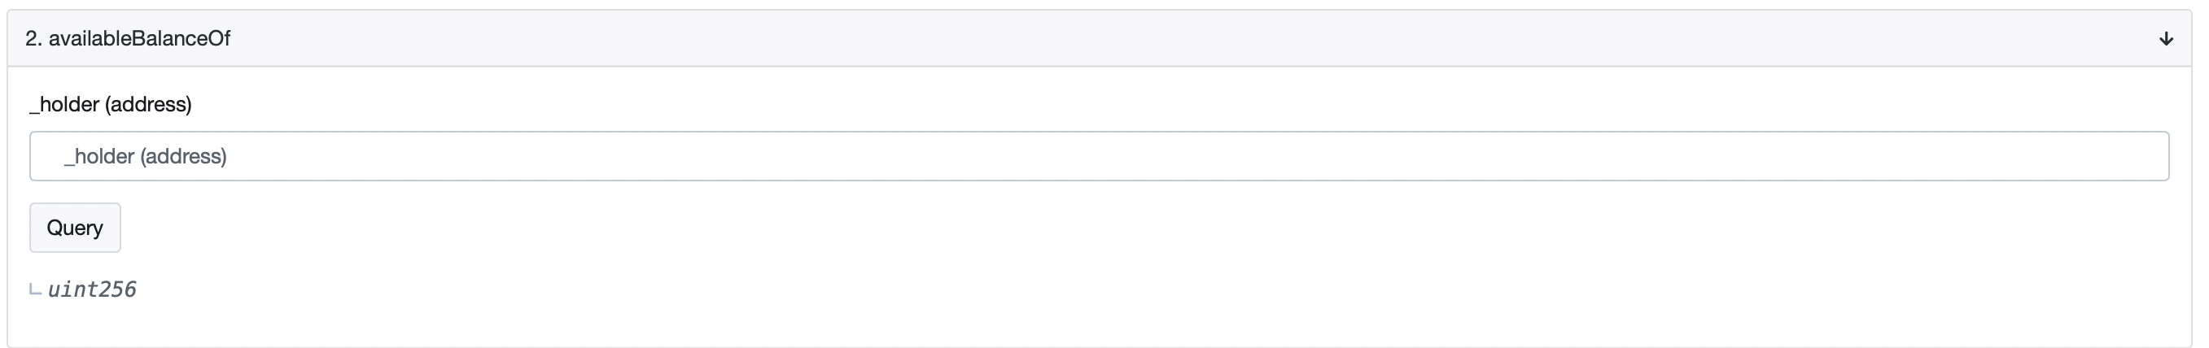Click the return-value corner icon beside uint256
The width and height of the screenshot is (2209, 348).
click(x=35, y=289)
